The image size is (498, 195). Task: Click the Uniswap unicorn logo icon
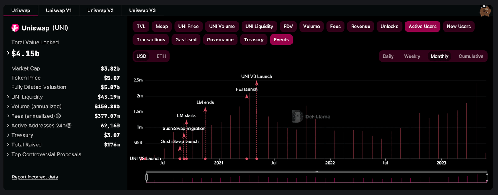tap(15, 28)
